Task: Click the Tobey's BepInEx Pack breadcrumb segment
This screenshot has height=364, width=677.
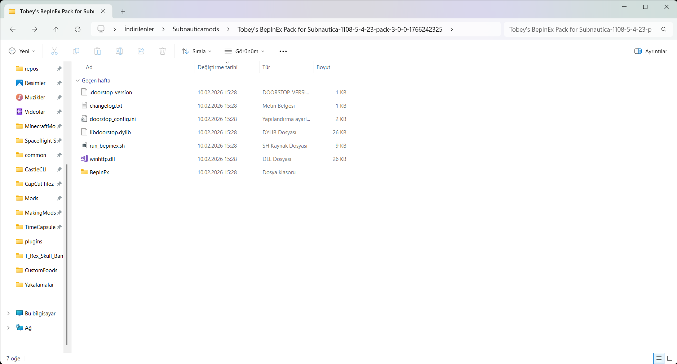Action: [340, 30]
